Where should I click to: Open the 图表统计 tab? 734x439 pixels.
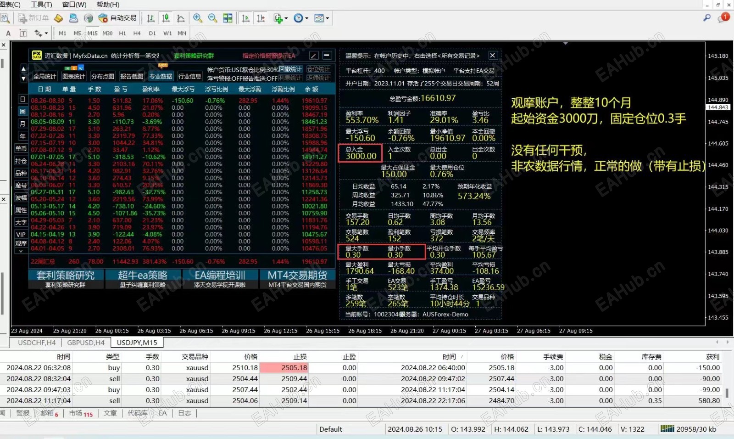[73, 76]
